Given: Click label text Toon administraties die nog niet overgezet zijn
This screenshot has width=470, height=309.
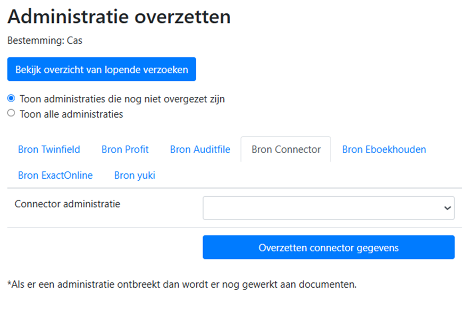Looking at the screenshot, I should point(122,99).
